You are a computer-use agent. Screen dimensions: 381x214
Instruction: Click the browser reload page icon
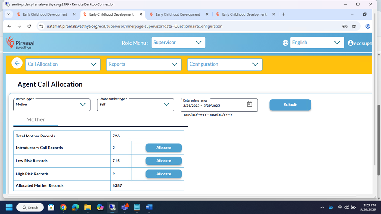pyautogui.click(x=29, y=26)
